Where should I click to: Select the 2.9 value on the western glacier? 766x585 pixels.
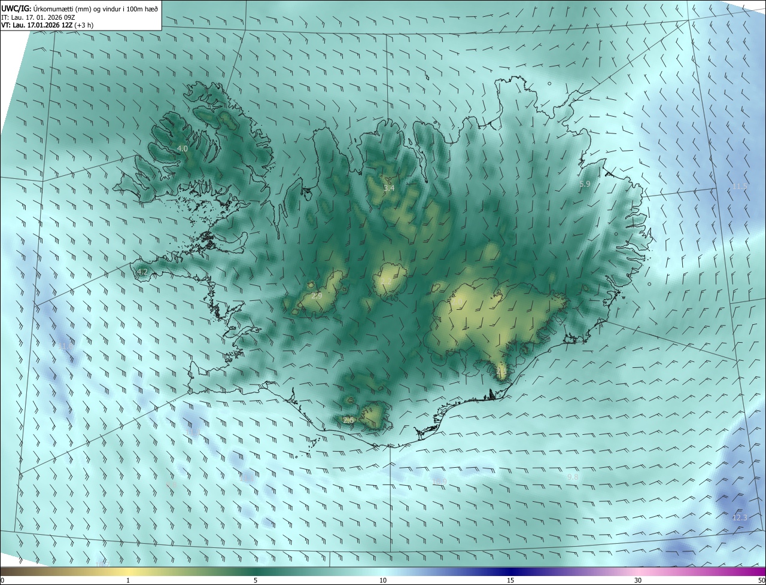coord(317,295)
